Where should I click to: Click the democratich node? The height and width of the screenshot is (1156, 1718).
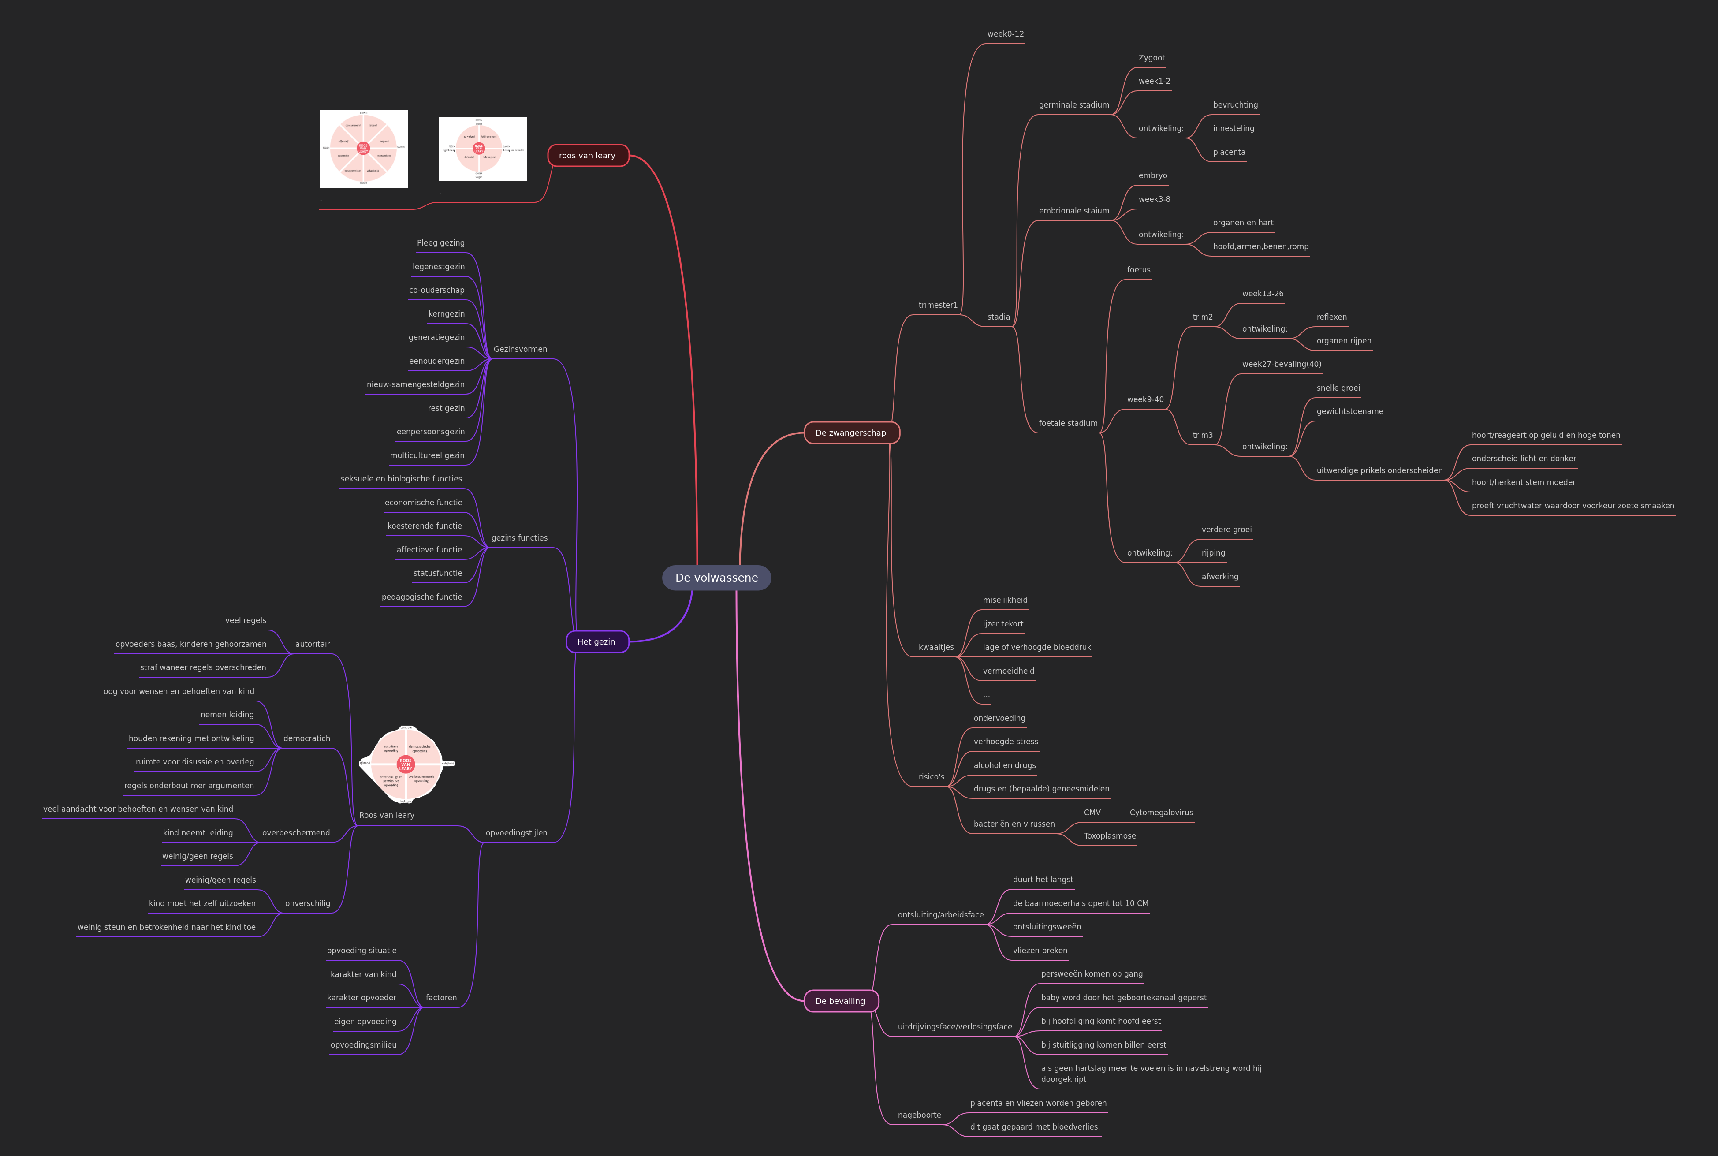point(306,739)
